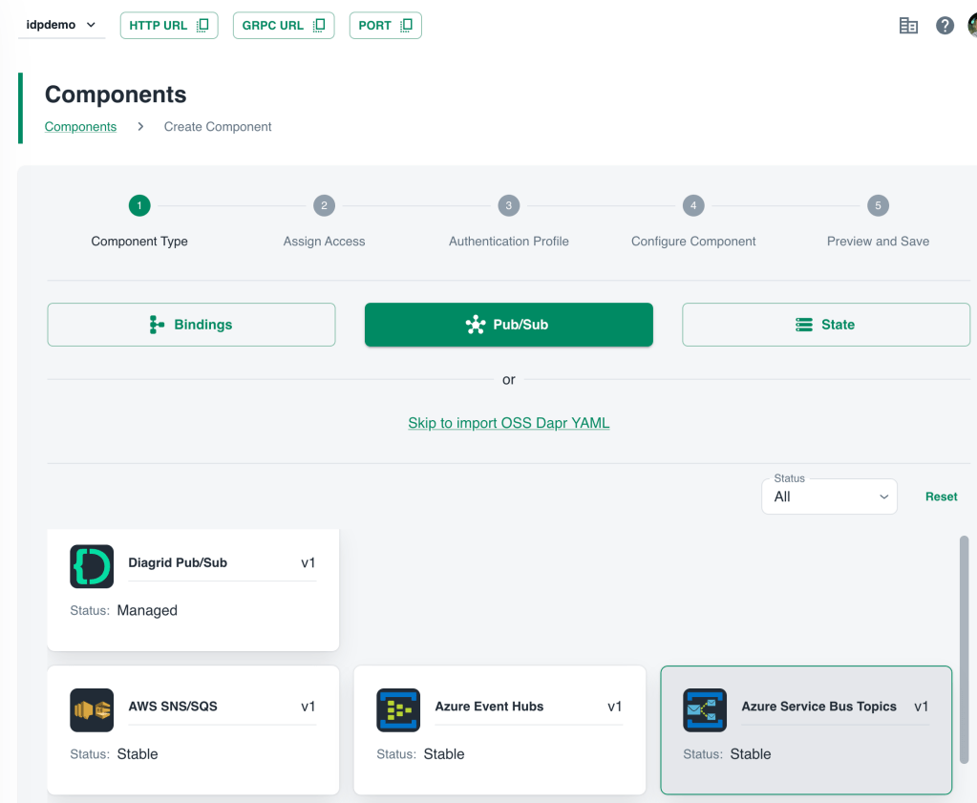The height and width of the screenshot is (803, 977).
Task: Click the component list vertical scrollbar
Action: [x=964, y=649]
